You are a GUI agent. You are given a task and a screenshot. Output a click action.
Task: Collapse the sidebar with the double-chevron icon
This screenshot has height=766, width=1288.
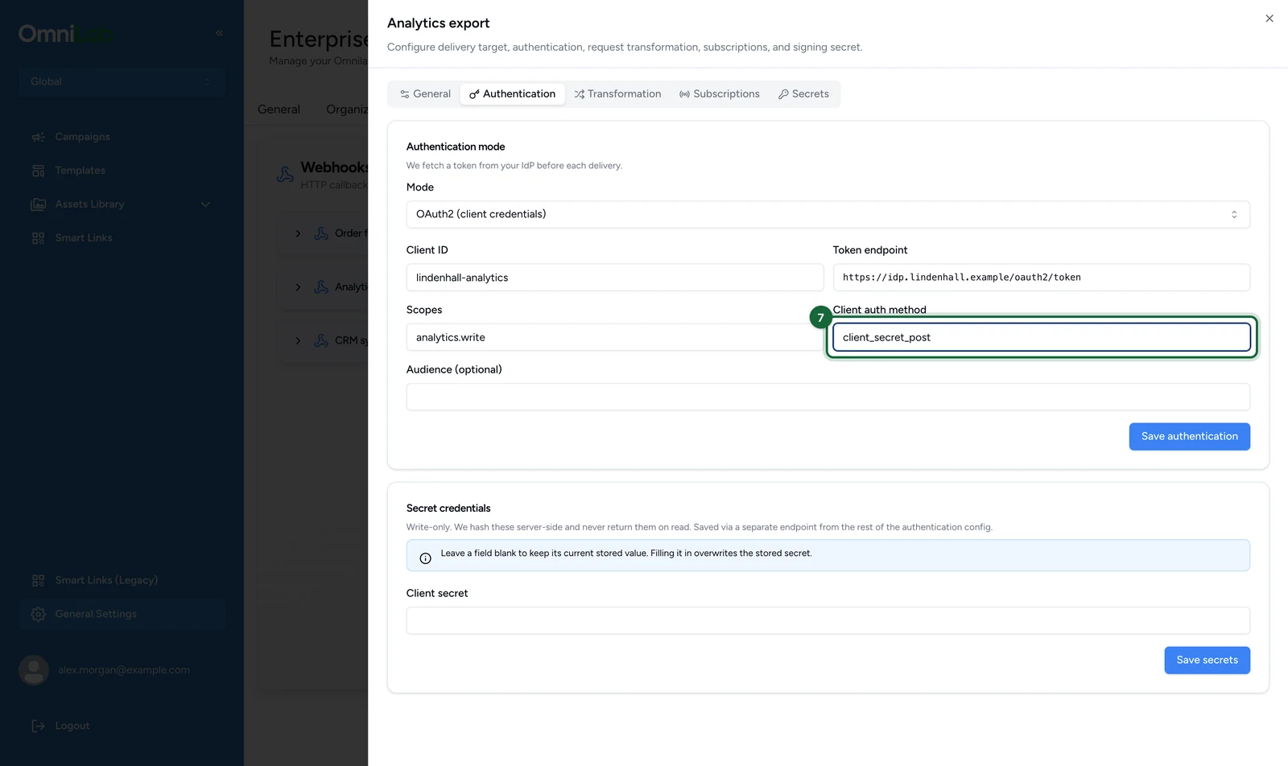click(219, 33)
